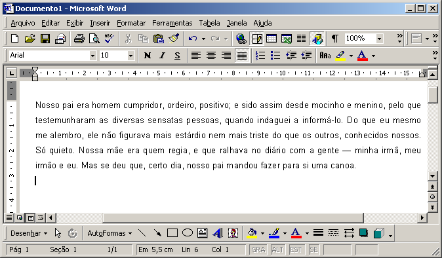Open the Desenhar menu
Screen dimensions: 442x258
coord(28,233)
